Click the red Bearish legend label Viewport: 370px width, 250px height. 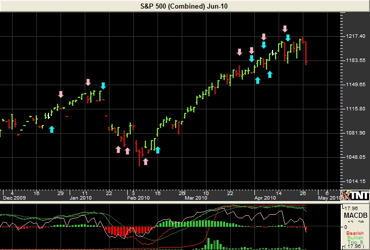(355, 233)
